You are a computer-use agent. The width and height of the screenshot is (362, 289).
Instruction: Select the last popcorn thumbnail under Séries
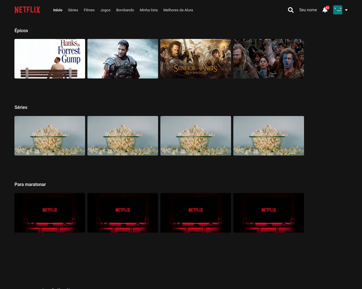point(269,136)
